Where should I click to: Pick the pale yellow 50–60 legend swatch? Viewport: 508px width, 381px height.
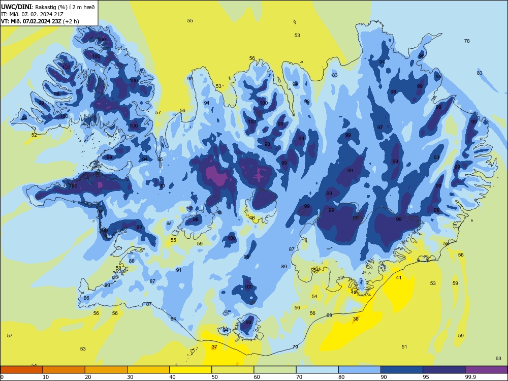coord(233,370)
